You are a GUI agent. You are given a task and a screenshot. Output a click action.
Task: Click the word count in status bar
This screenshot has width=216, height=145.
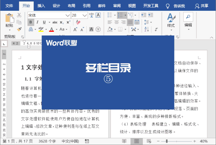tap(47, 141)
